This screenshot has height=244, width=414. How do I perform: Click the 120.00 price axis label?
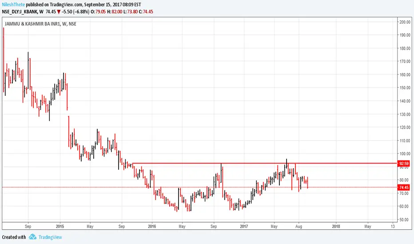(405, 127)
